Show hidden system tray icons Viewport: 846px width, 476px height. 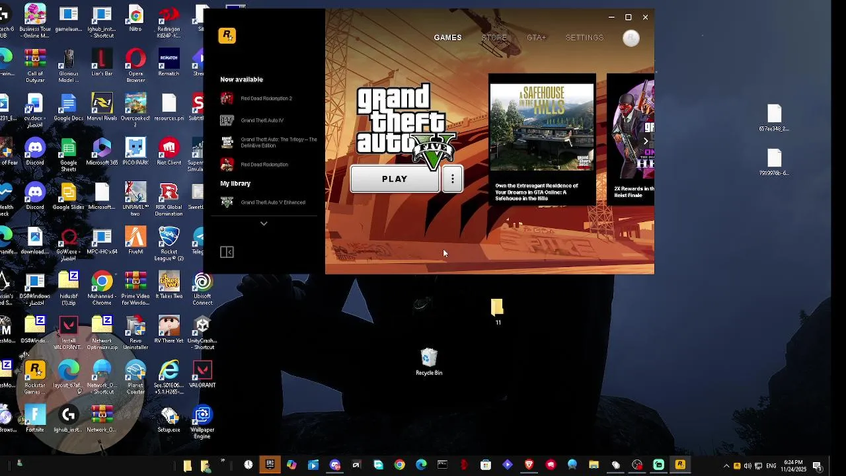click(726, 465)
